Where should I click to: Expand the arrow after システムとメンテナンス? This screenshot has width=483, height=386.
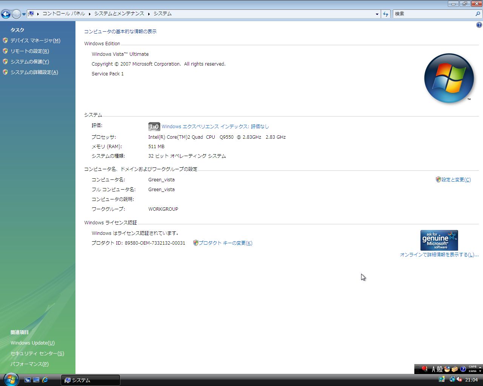149,14
